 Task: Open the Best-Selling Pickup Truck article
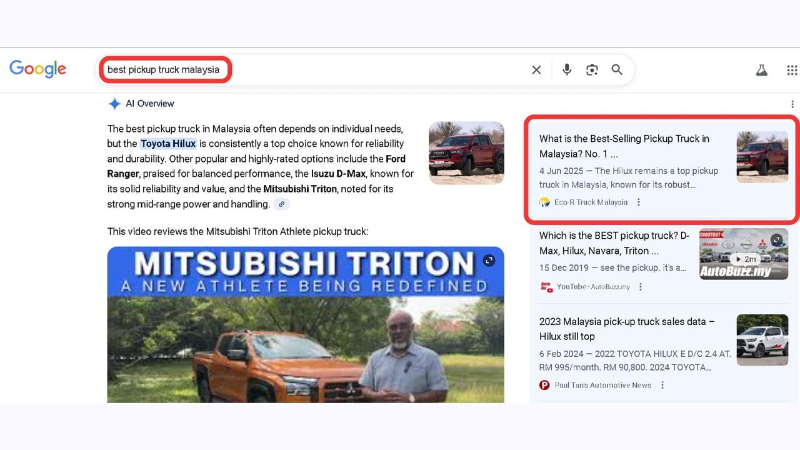tap(624, 146)
